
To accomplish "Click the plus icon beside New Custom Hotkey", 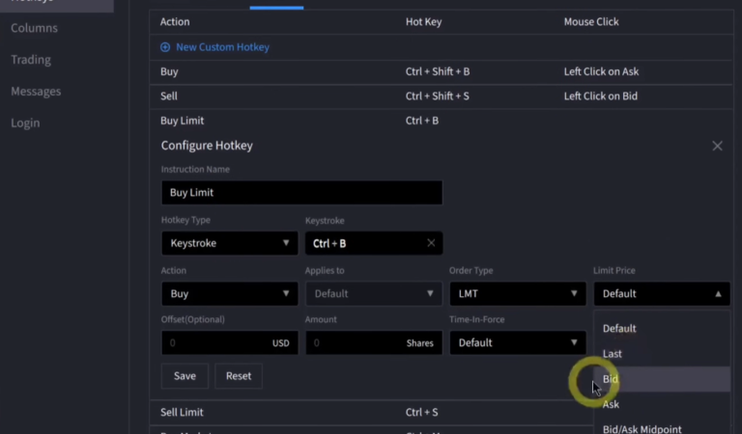I will (165, 47).
